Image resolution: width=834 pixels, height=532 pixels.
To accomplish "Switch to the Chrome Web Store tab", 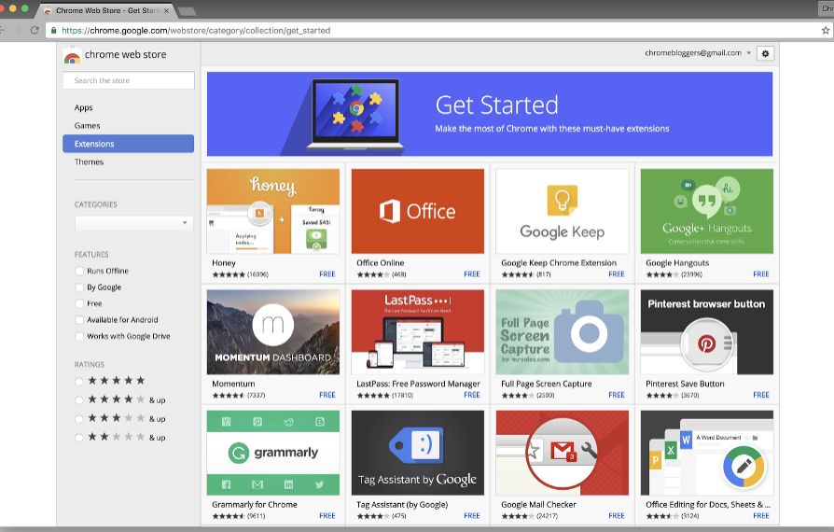I will point(105,10).
